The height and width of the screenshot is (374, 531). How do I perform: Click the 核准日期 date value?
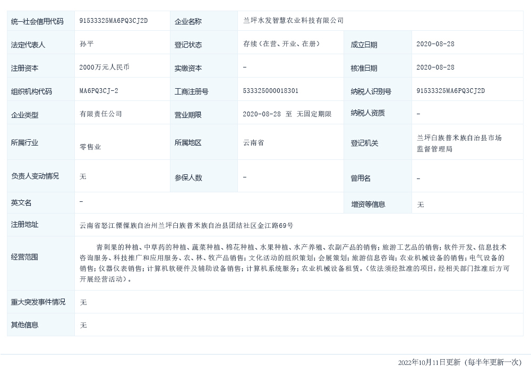pyautogui.click(x=435, y=67)
